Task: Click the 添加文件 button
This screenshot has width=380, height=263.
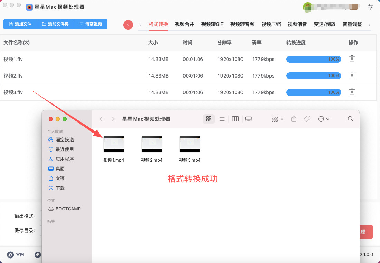Action: point(20,24)
